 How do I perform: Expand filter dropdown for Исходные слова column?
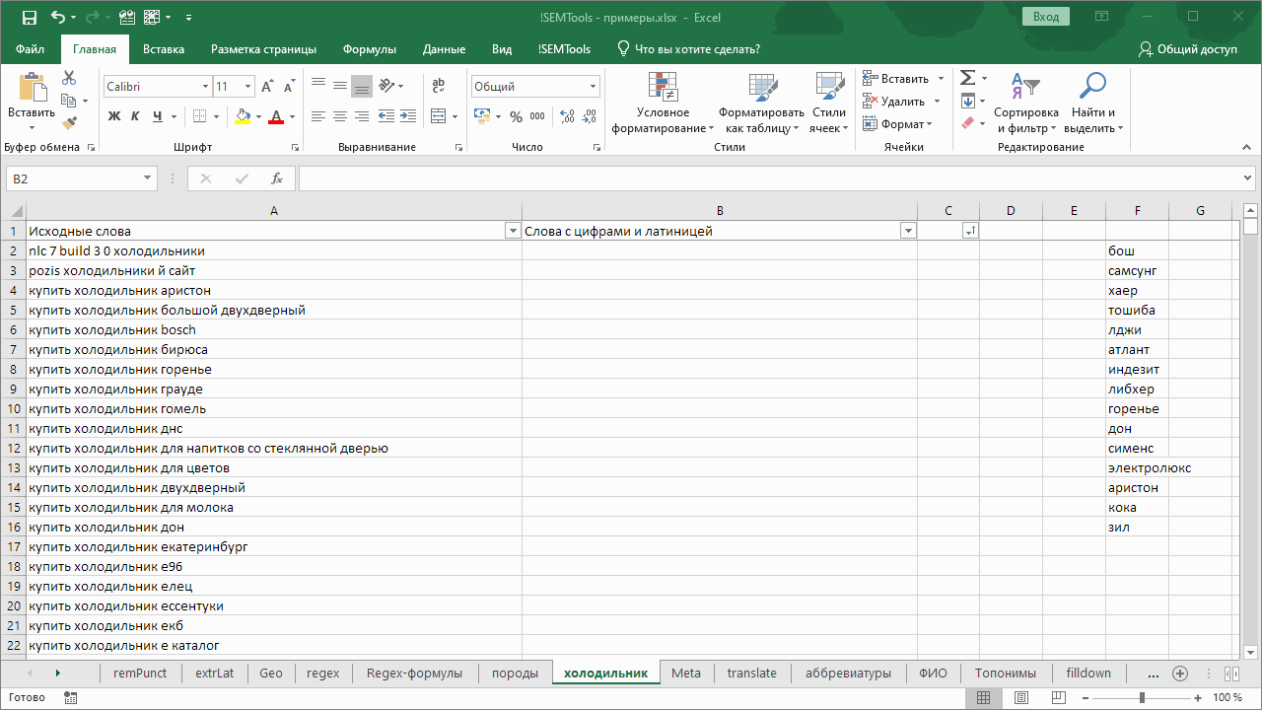[512, 231]
